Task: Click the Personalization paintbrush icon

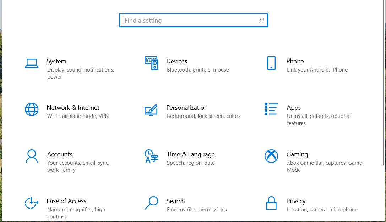Action: coord(151,110)
